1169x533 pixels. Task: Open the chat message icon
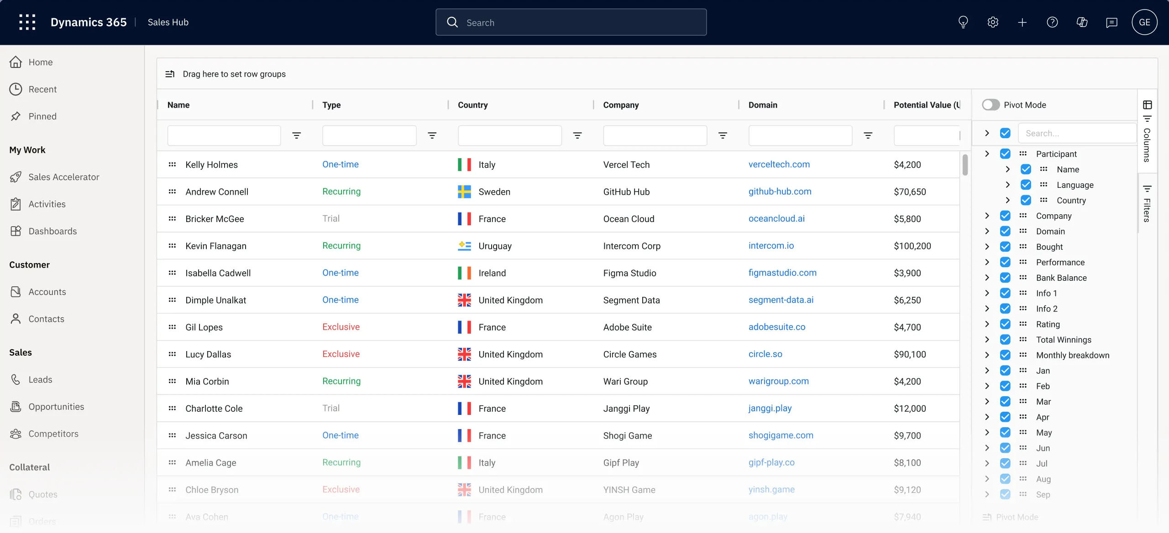pyautogui.click(x=1111, y=22)
